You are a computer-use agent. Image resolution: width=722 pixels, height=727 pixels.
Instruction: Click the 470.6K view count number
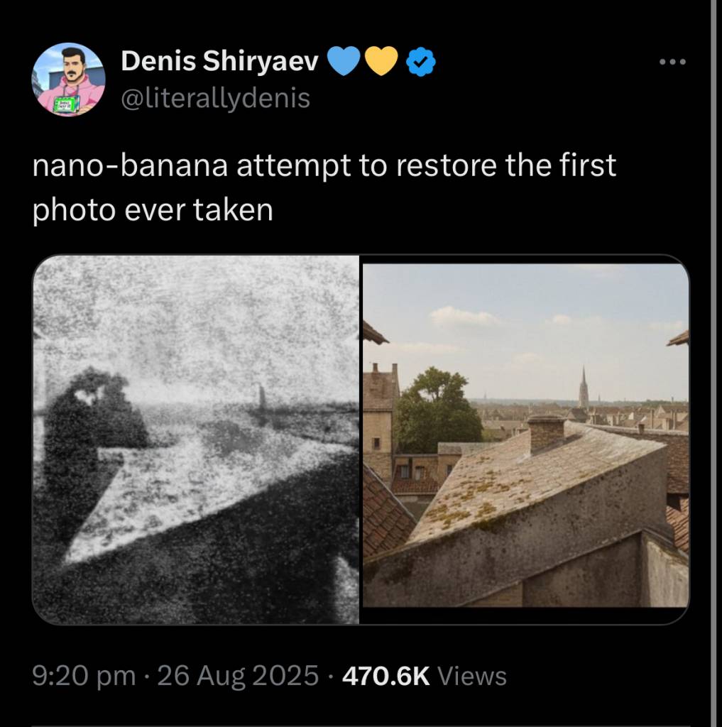click(385, 676)
